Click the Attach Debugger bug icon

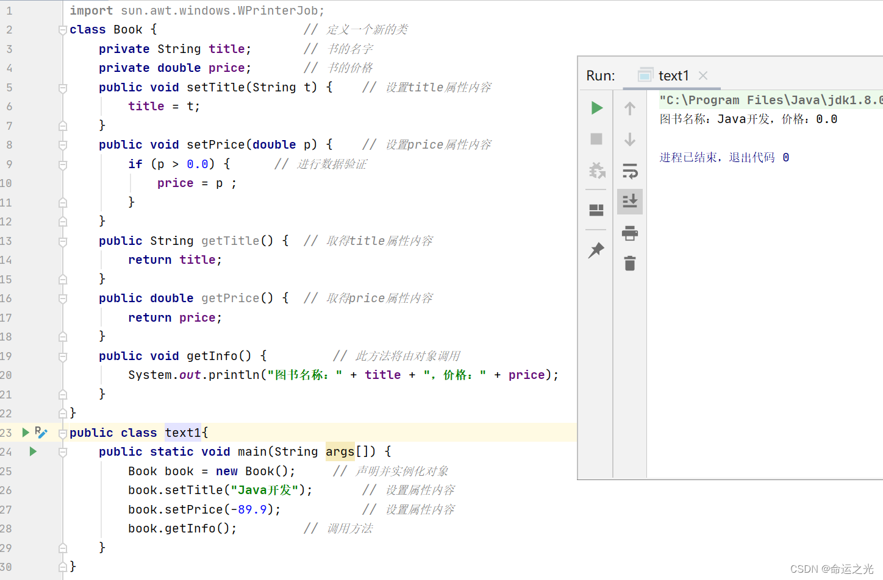tap(597, 170)
